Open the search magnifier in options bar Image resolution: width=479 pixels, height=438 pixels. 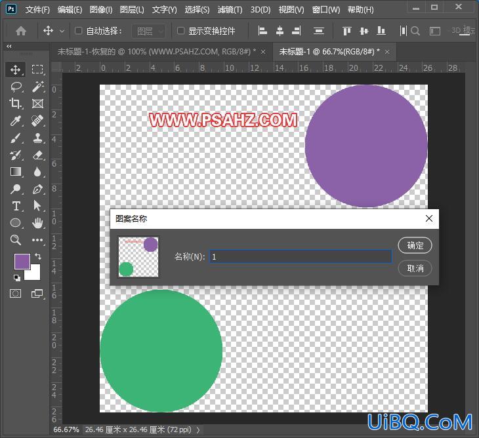tap(415, 31)
